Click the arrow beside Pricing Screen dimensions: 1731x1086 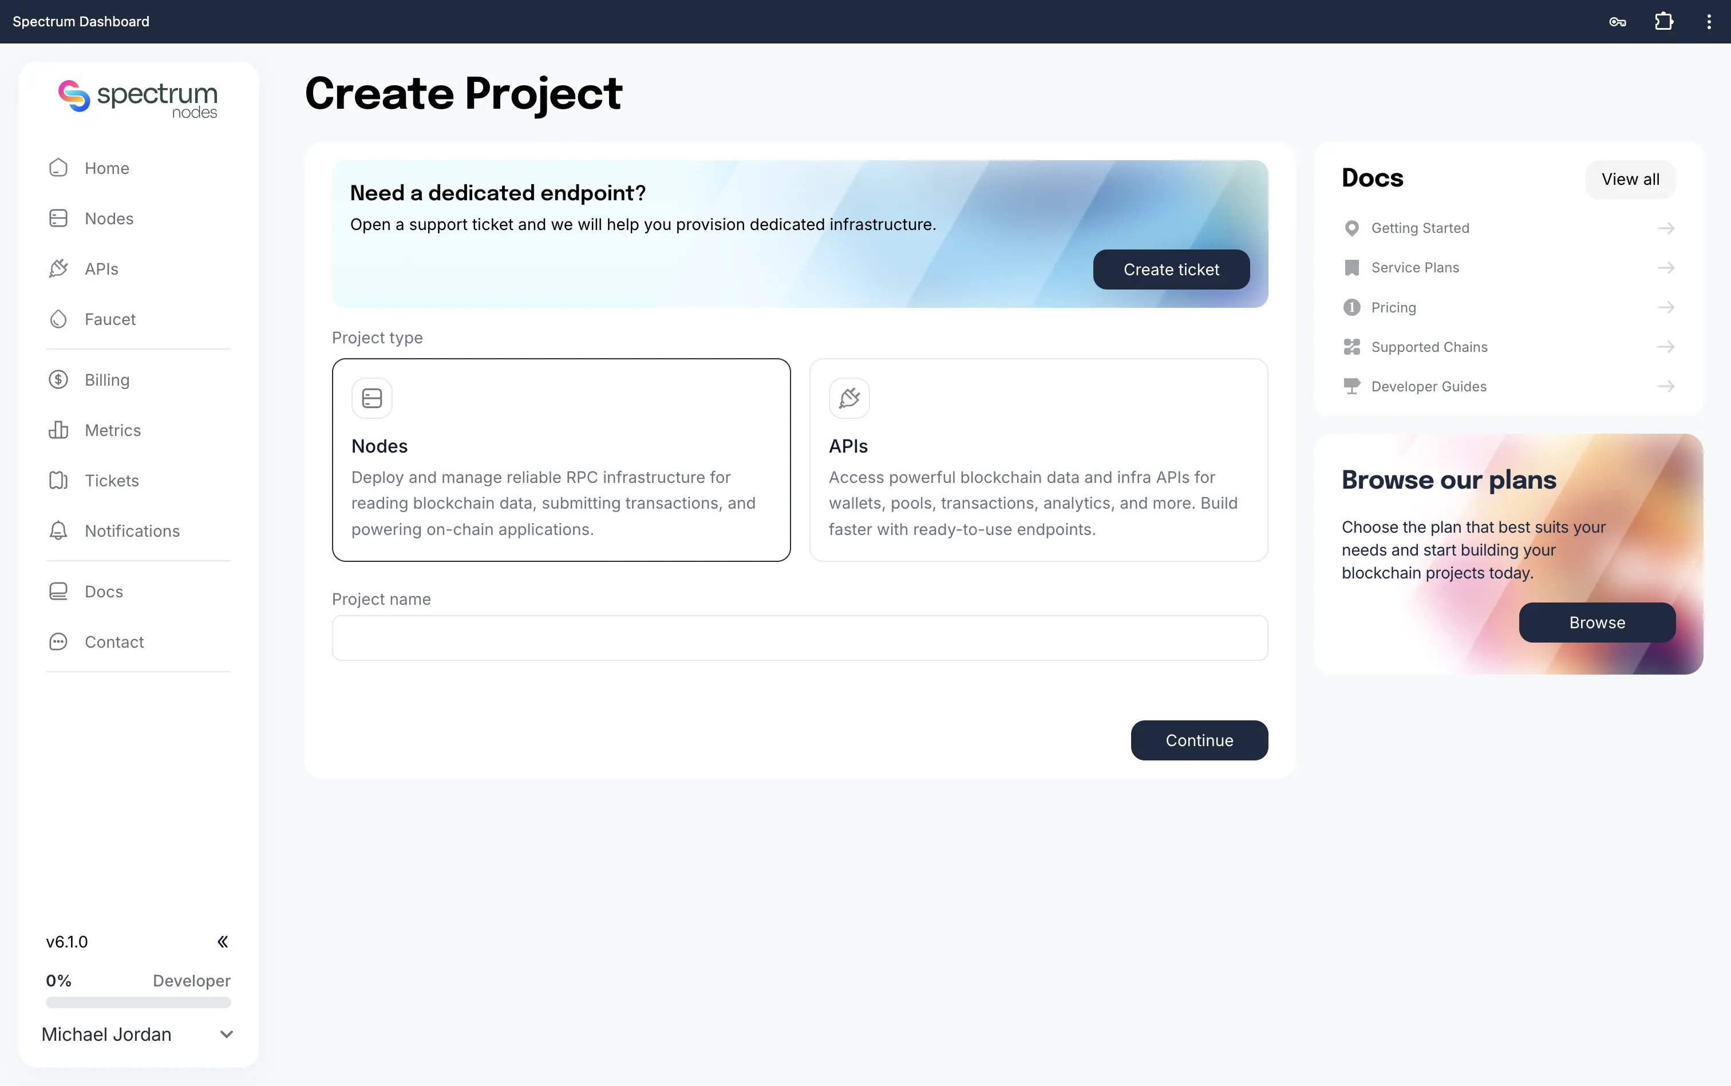point(1666,307)
